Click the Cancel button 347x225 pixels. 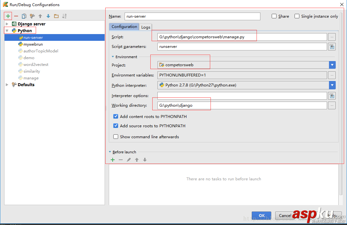285,215
